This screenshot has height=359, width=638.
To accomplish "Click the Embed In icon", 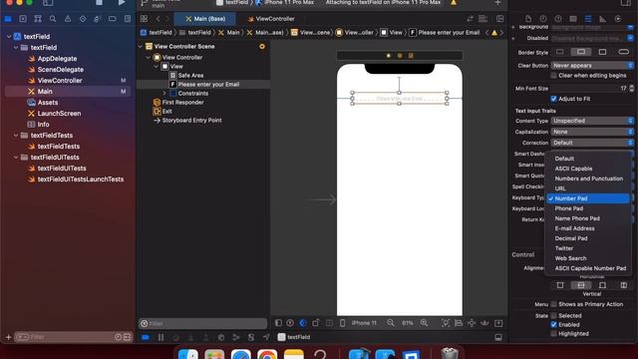I will (x=498, y=323).
